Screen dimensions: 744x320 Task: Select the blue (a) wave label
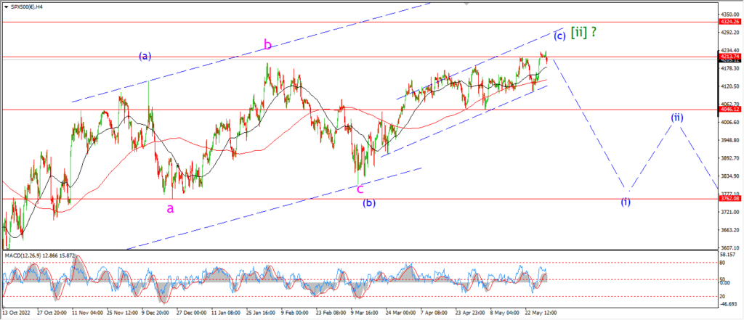(144, 55)
